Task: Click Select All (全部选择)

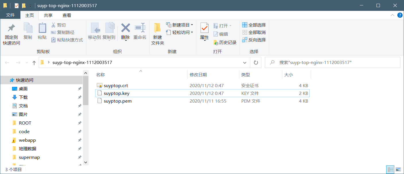Action: pos(254,25)
